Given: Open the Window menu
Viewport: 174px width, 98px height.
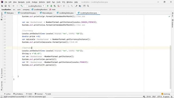Looking at the screenshot, I should point(70,2).
